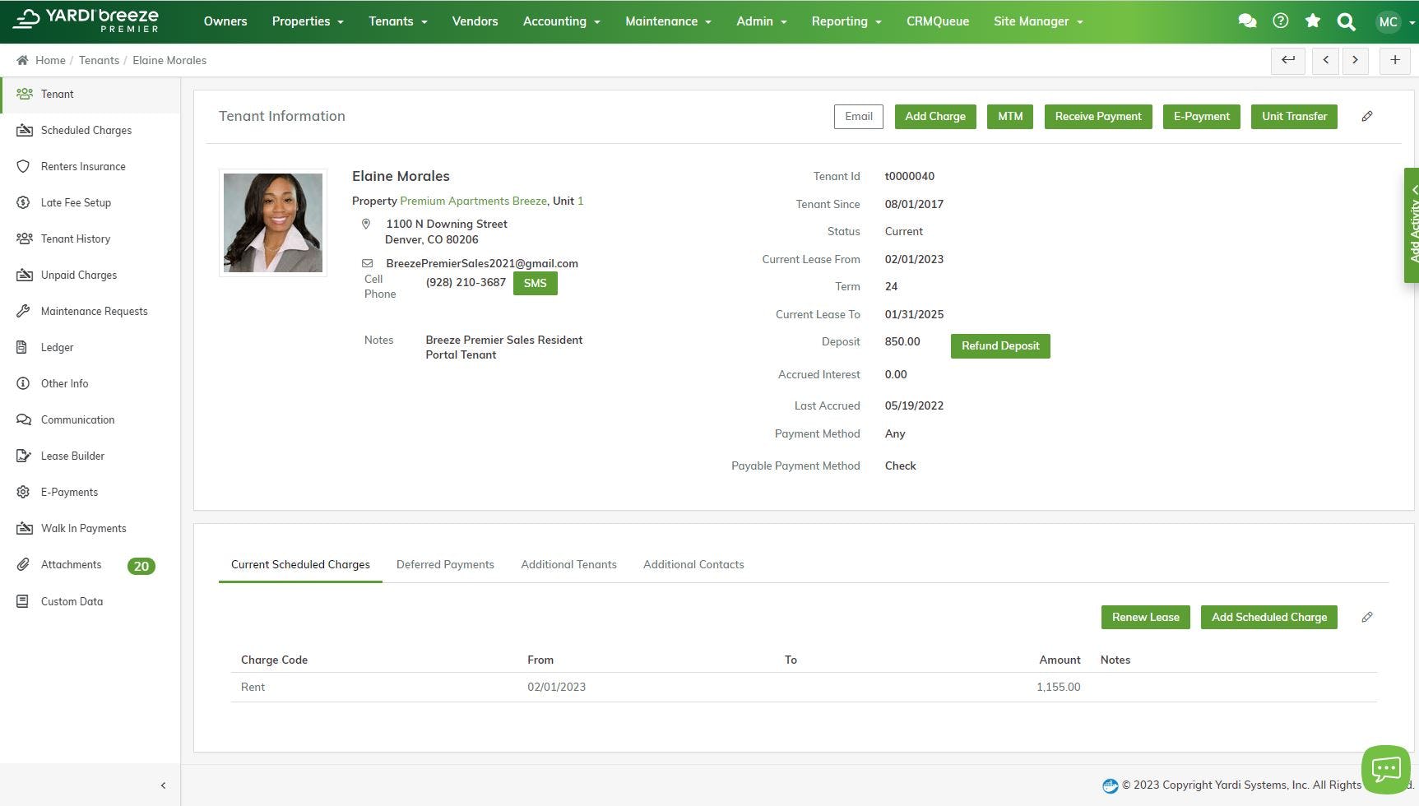
Task: Open Ledger in sidebar
Action: (90, 347)
